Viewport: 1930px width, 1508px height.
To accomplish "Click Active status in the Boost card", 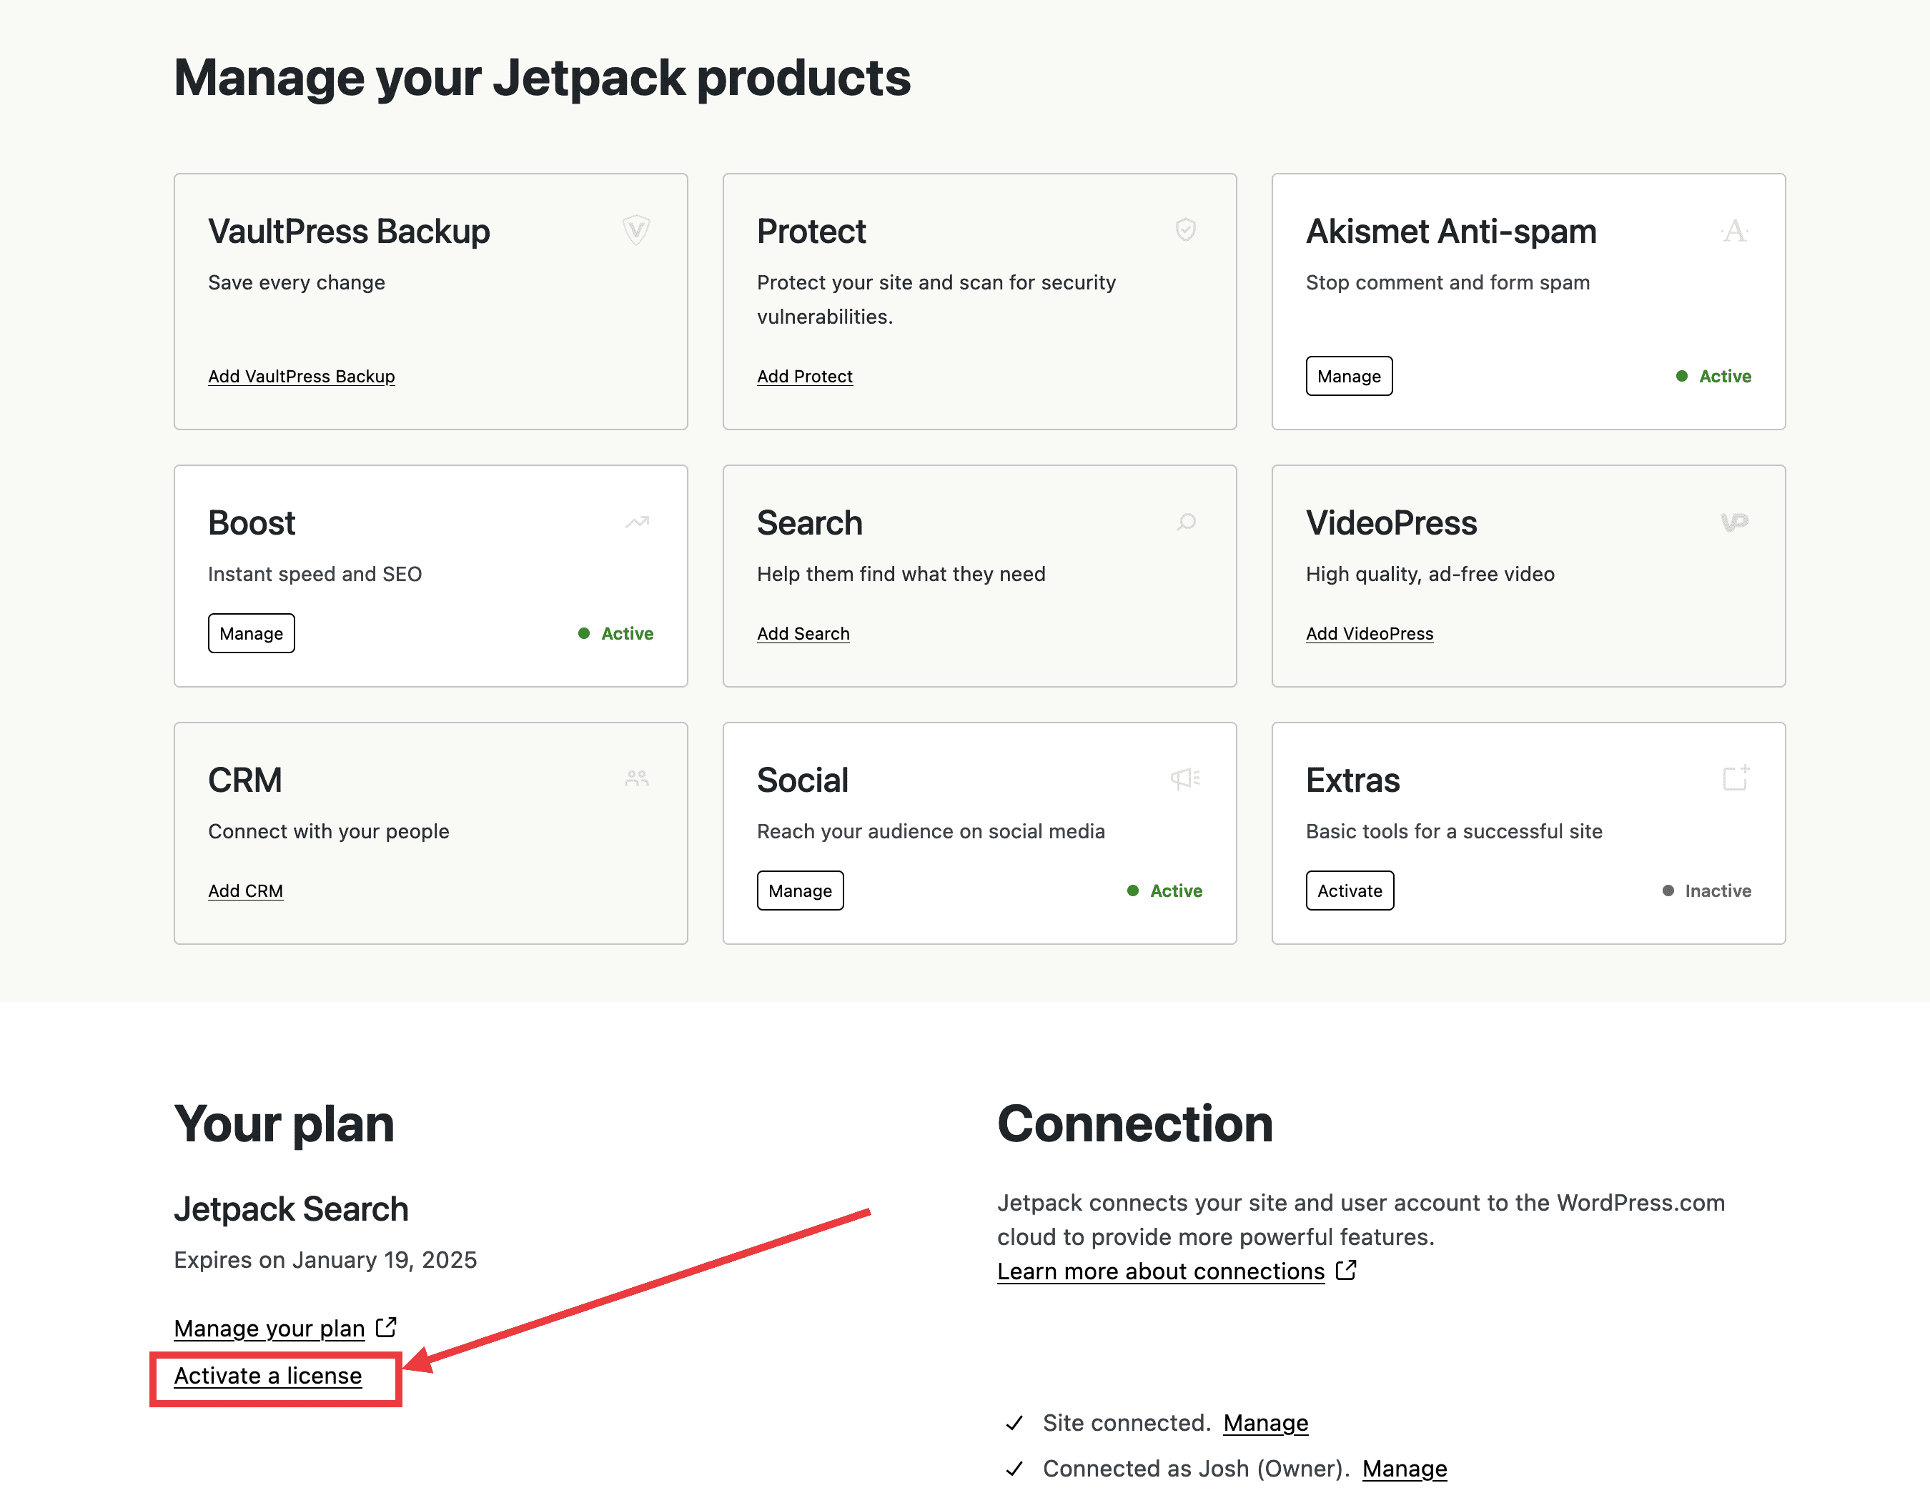I will point(616,633).
